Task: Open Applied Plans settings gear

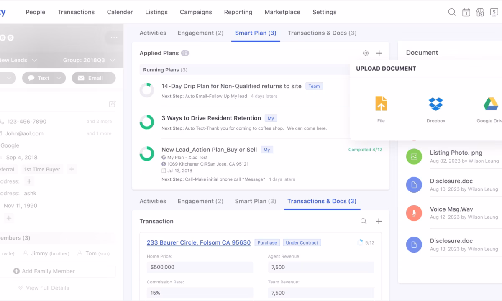Action: point(366,53)
